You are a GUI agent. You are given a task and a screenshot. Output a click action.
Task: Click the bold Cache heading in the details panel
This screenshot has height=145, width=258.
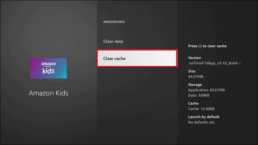(x=193, y=103)
